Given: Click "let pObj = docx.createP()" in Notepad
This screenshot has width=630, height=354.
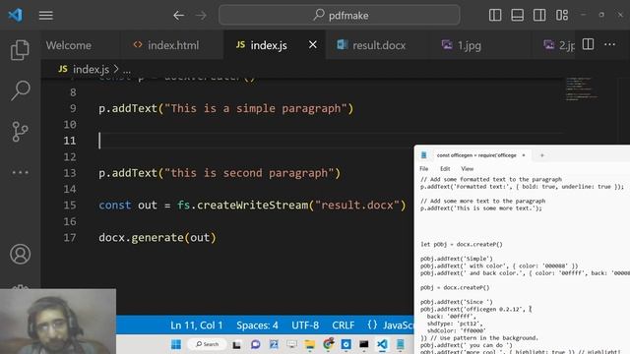Looking at the screenshot, I should point(462,244).
